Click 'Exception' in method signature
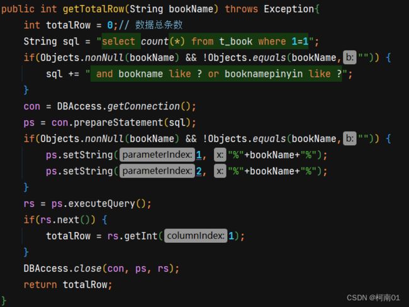The image size is (409, 307). 289,9
